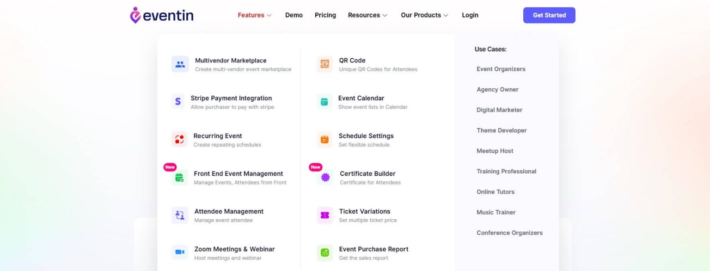The width and height of the screenshot is (710, 271).
Task: Open the Resources dropdown
Action: 367,15
